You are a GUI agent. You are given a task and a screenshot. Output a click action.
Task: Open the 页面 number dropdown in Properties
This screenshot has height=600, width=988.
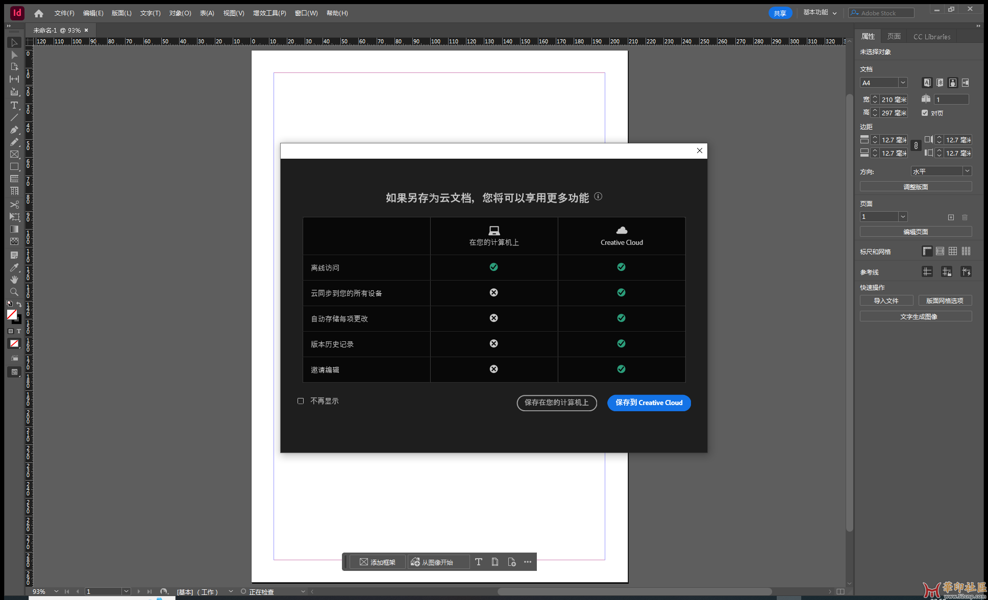point(903,217)
